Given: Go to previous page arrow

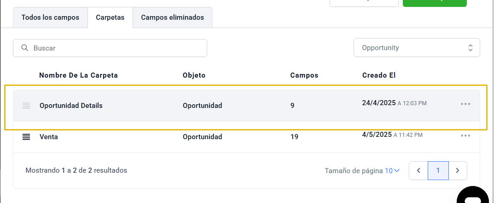Looking at the screenshot, I should point(418,171).
